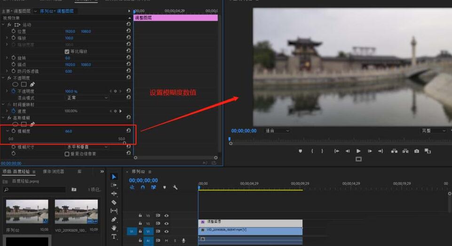Screen dimensions: 452x246
Task: Open 项目: 百度经验 panel tab
Action: (16, 171)
